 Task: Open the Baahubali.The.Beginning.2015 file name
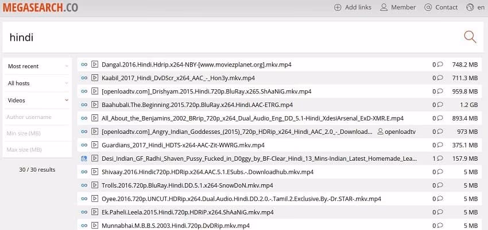(197, 105)
